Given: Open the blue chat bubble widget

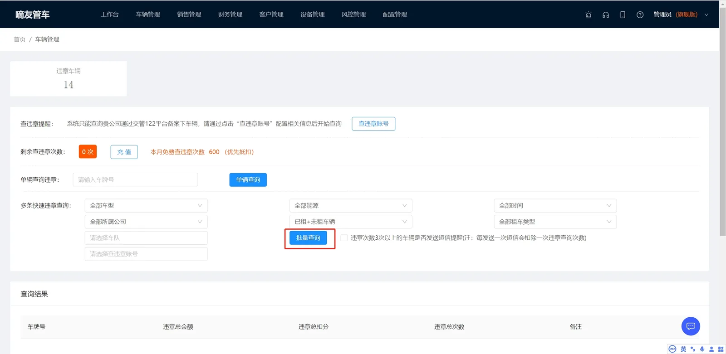Looking at the screenshot, I should [691, 326].
